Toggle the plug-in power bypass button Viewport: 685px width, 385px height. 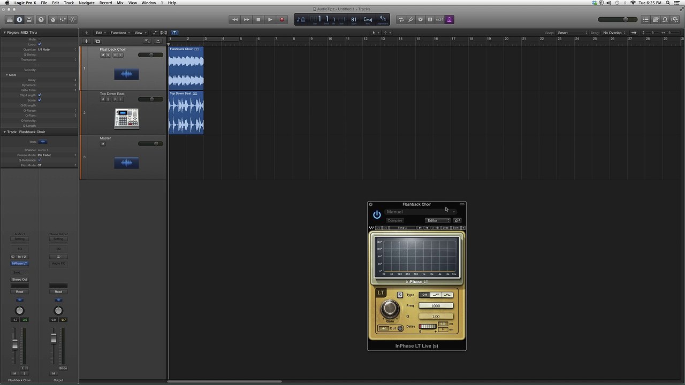click(377, 214)
